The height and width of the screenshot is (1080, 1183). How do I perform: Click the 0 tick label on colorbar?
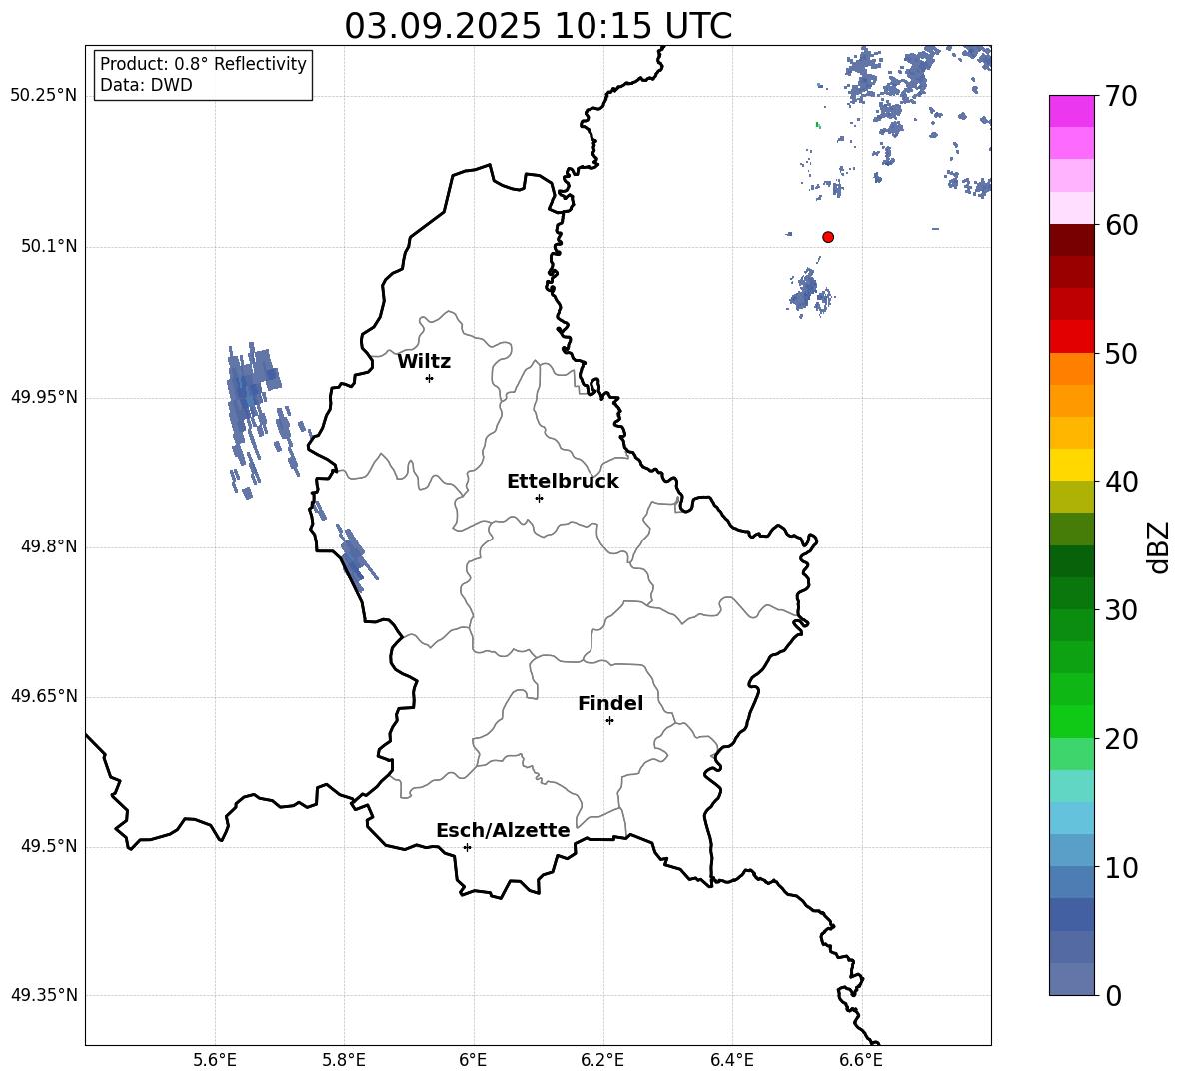coord(1114,995)
